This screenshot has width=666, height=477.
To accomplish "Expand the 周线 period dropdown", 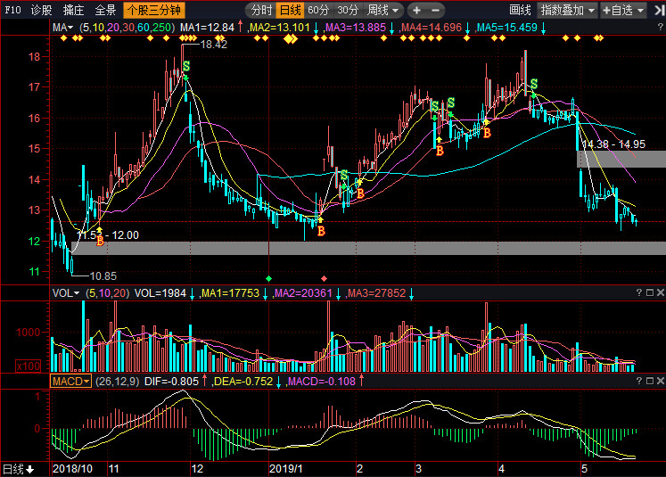I will [x=383, y=10].
